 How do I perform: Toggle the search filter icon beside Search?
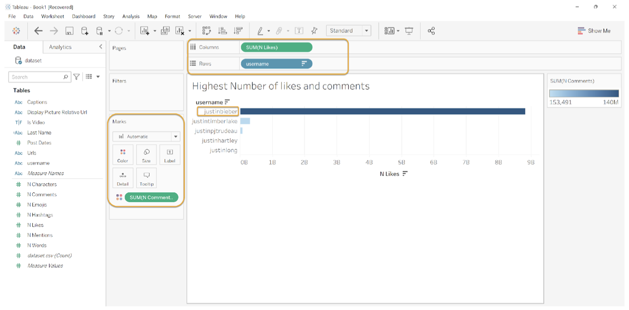pyautogui.click(x=76, y=76)
